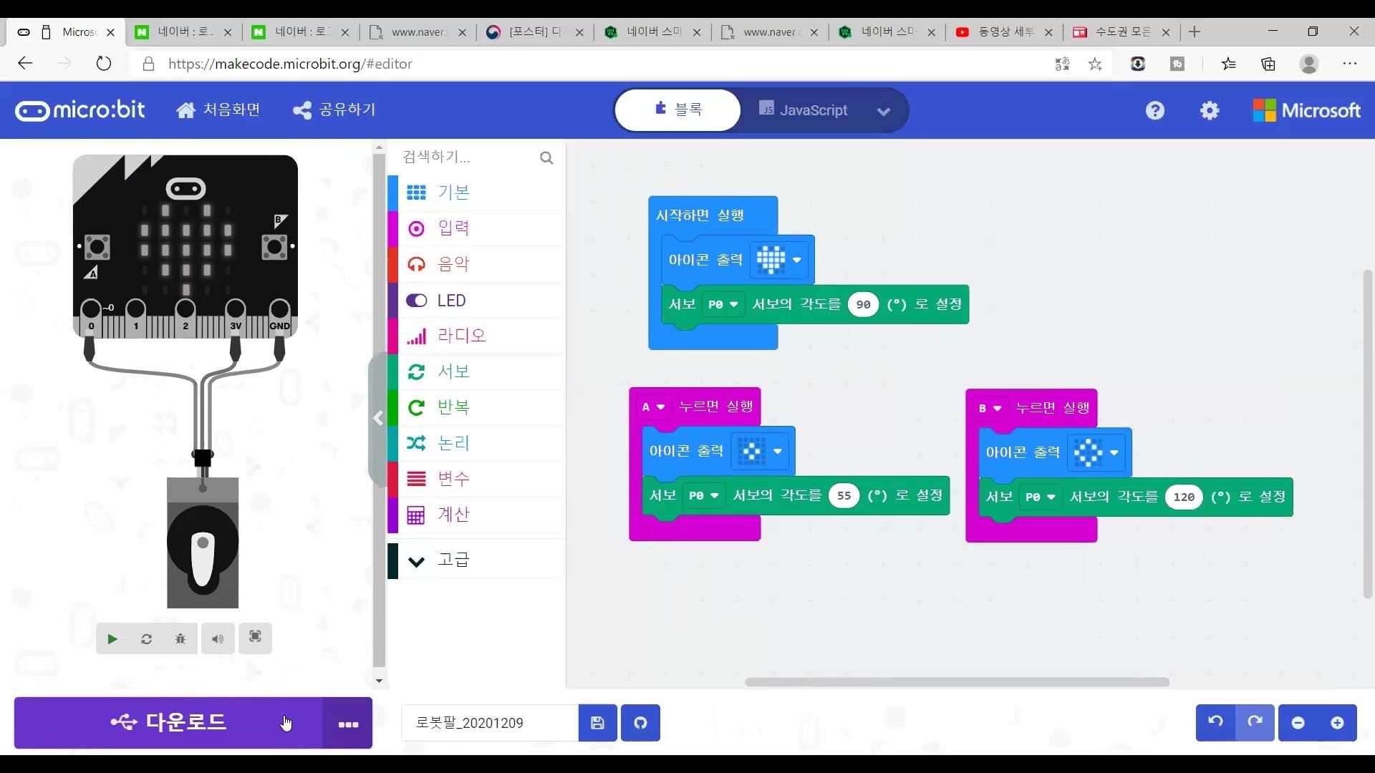Open the GitHub icon next to the project name
Image resolution: width=1375 pixels, height=773 pixels.
[x=640, y=723]
